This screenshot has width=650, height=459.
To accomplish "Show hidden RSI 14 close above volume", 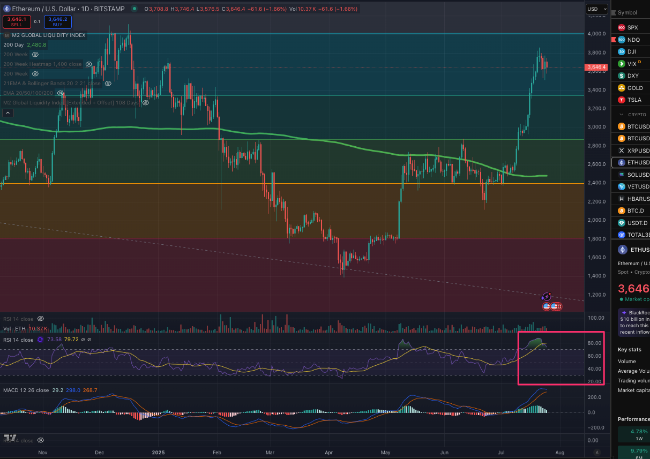I will (41, 319).
